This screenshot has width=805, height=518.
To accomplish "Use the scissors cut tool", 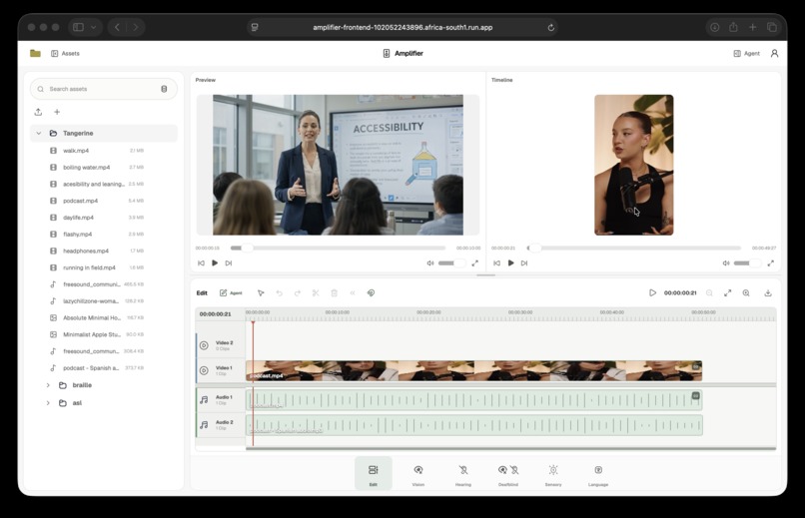I will [316, 292].
